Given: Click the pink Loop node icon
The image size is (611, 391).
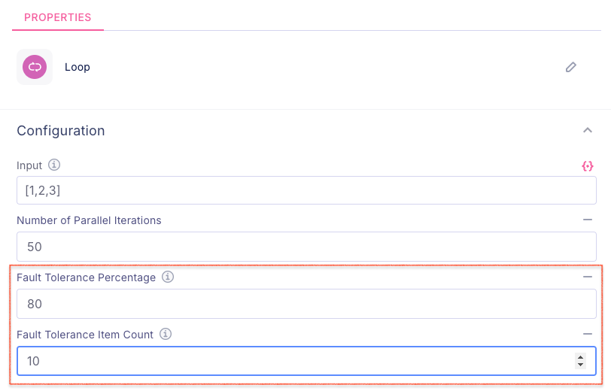Looking at the screenshot, I should click(x=35, y=67).
